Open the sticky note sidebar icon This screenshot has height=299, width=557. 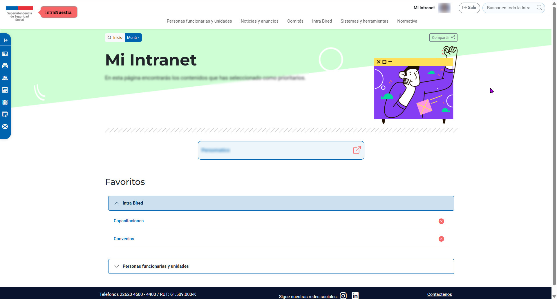pyautogui.click(x=5, y=114)
